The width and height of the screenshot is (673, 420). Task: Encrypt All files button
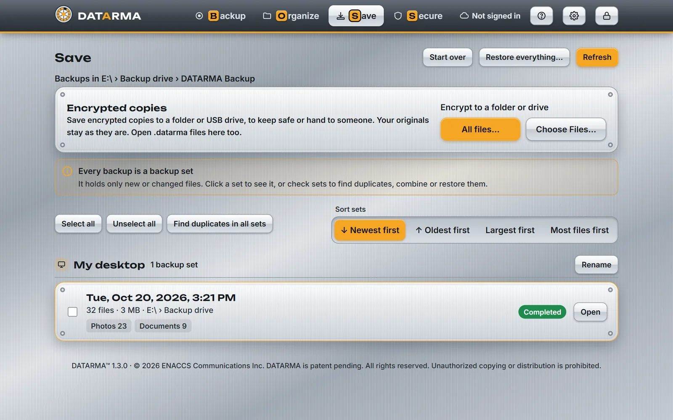(480, 129)
